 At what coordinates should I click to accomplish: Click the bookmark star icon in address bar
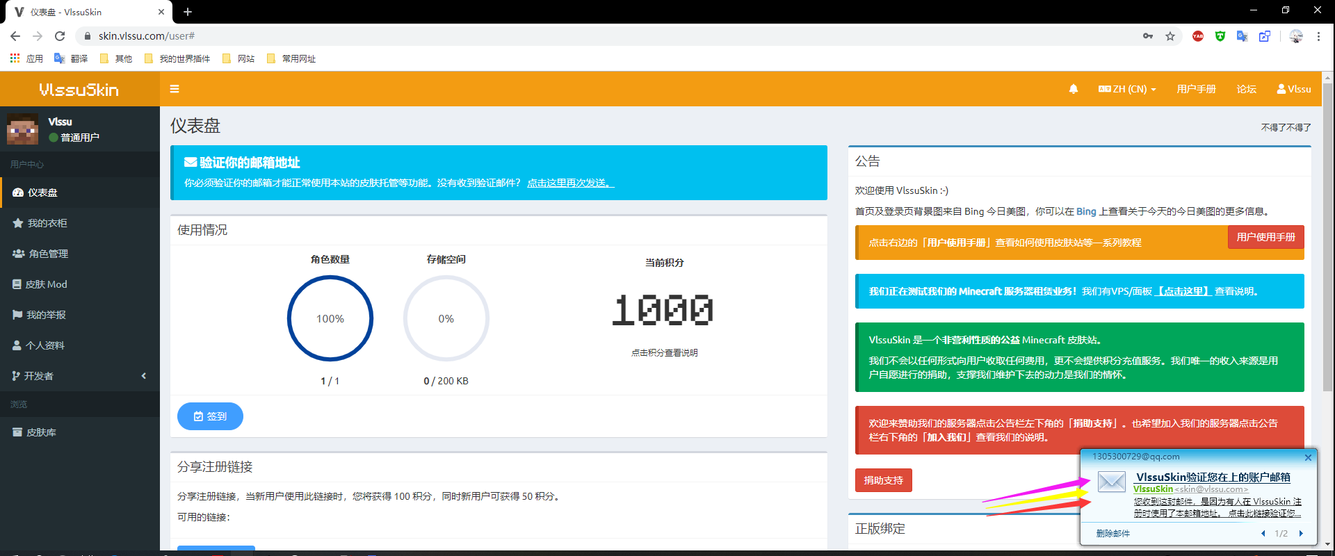[x=1170, y=36]
